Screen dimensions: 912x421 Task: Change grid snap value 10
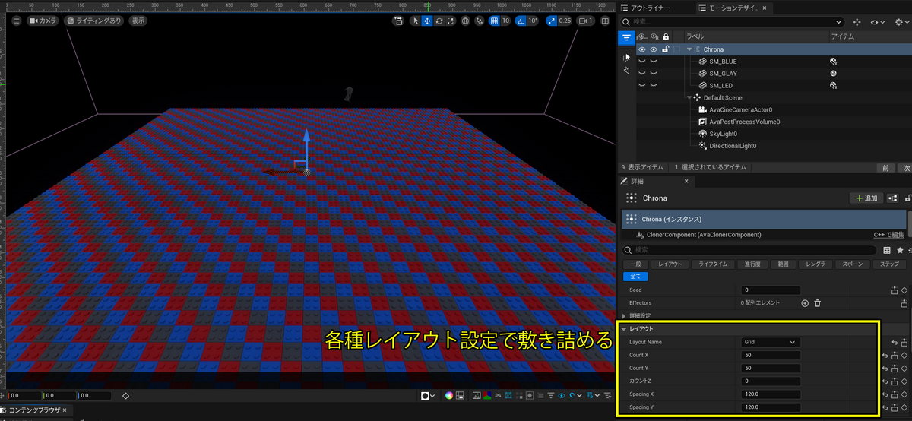(x=505, y=21)
